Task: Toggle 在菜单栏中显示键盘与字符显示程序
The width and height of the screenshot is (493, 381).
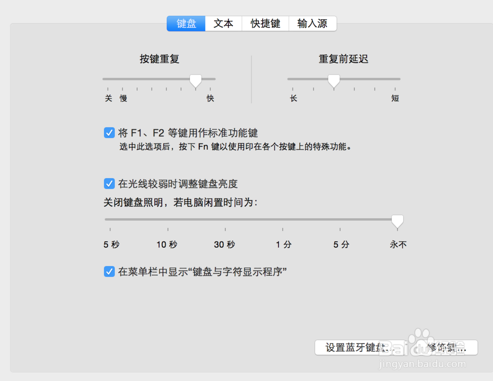Action: click(x=109, y=271)
